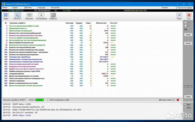Select the S.M.A.R.T toolbar icon
The height and width of the screenshot is (122, 195).
pos(17,16)
